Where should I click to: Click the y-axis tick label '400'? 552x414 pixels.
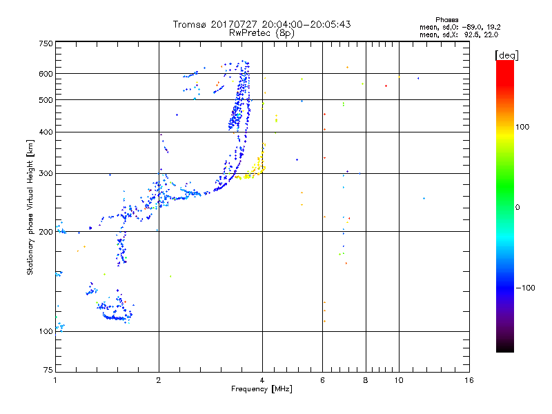click(46, 132)
